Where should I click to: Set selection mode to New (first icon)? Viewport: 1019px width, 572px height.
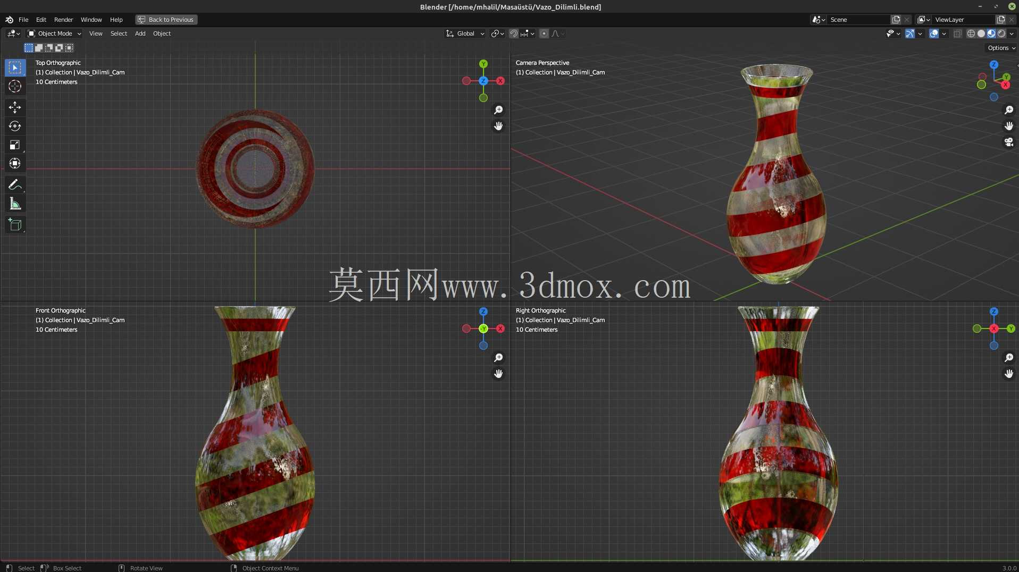tap(29, 48)
